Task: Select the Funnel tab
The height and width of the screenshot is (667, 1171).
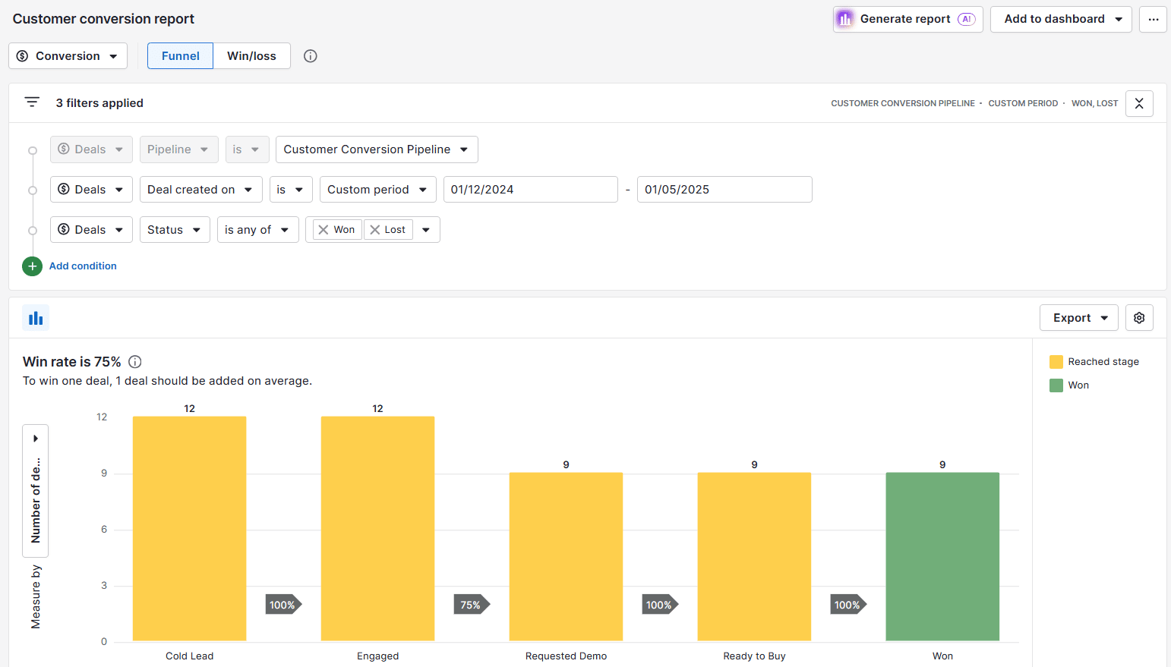Action: [179, 55]
